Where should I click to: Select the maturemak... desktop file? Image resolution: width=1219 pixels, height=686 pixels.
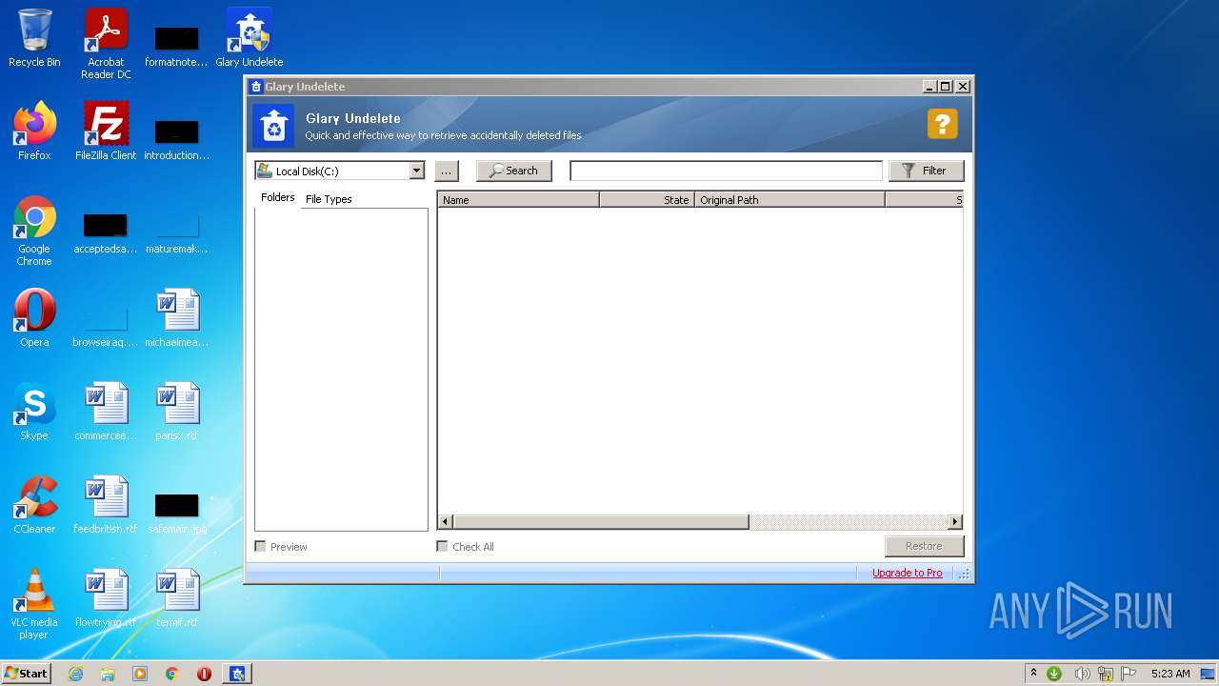point(177,232)
